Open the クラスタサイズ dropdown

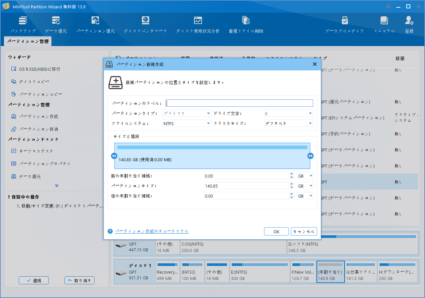point(288,123)
